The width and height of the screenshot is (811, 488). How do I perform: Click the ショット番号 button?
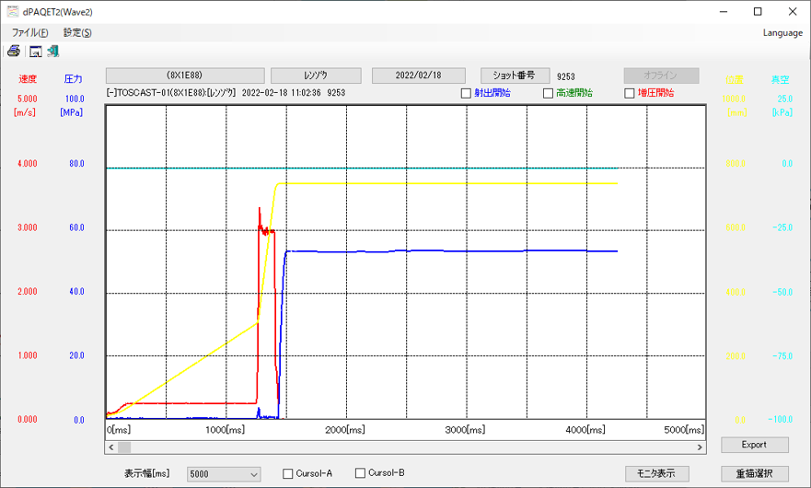515,76
